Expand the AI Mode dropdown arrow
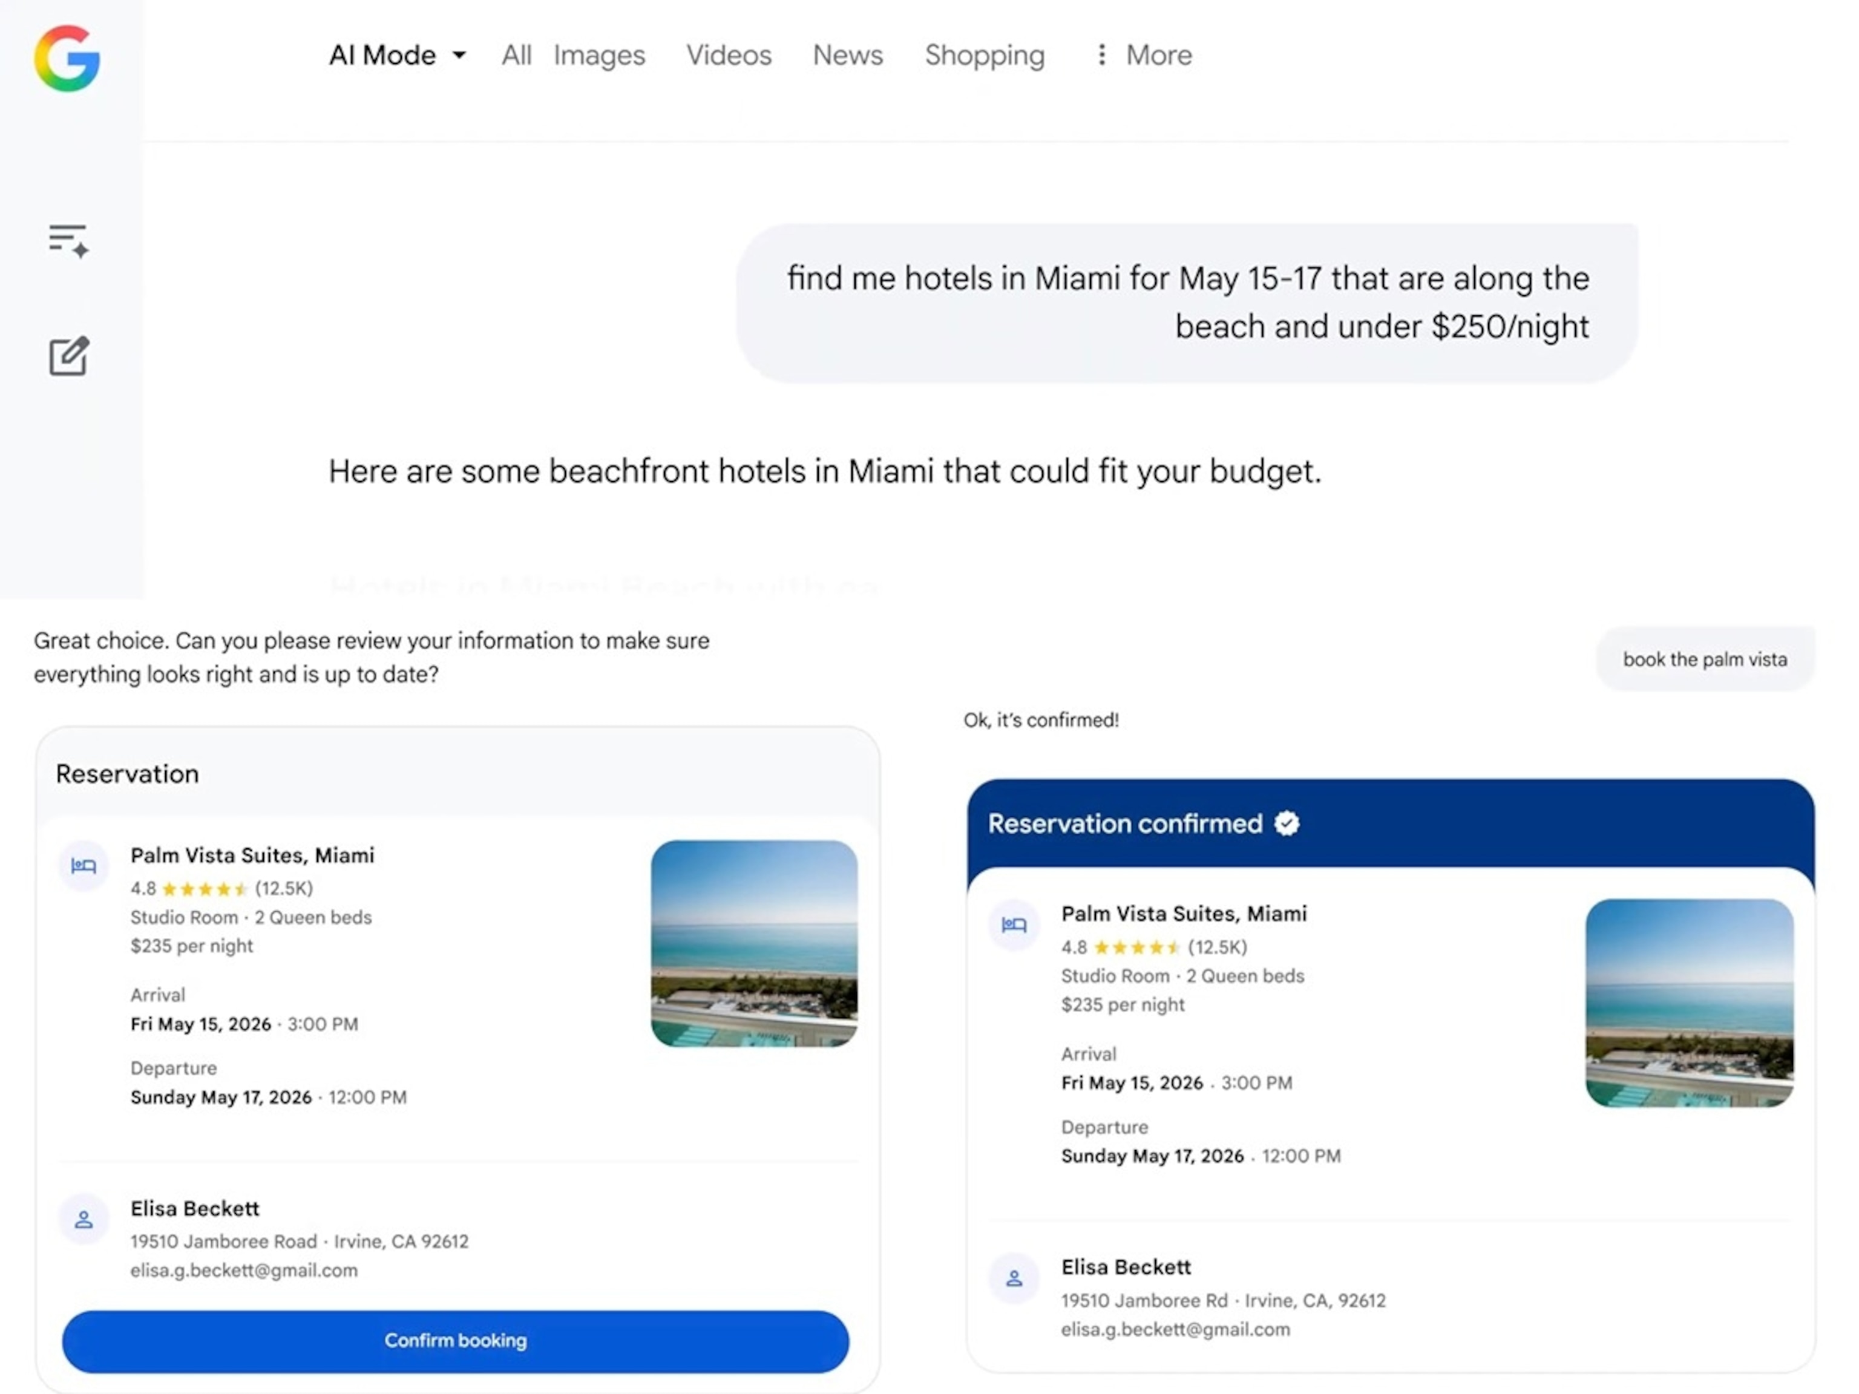Screen dimensions: 1859x1394 (459, 56)
